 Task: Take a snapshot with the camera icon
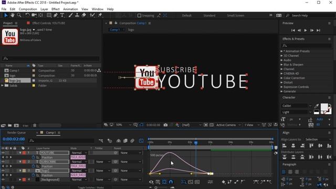165,125
